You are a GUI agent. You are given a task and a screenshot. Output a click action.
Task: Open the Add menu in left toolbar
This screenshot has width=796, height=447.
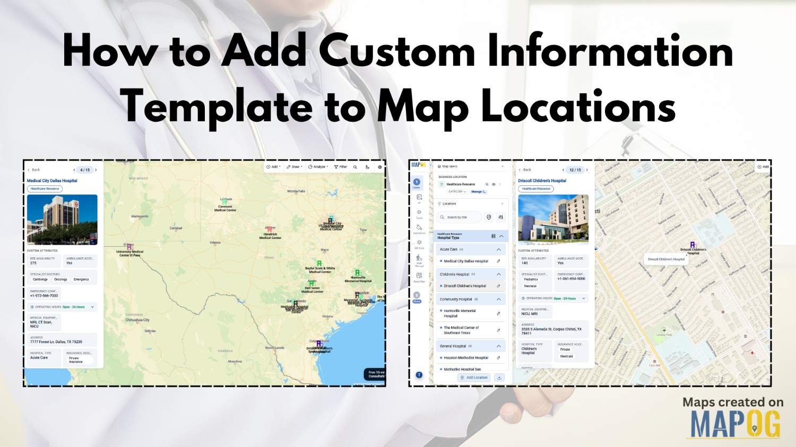[273, 167]
